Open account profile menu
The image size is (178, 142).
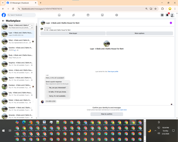[x=172, y=15]
